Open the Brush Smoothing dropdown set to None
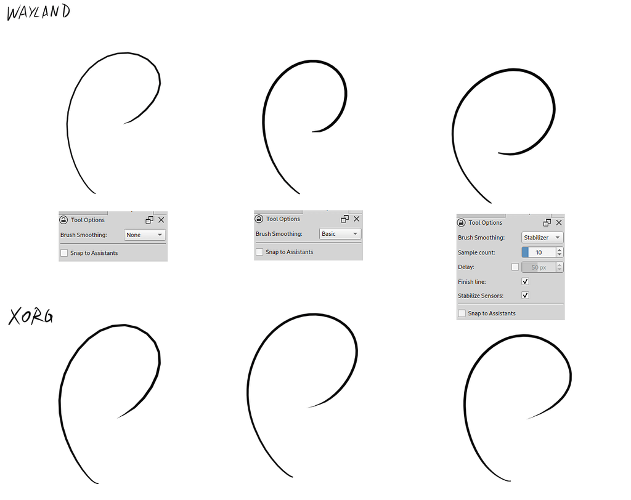The width and height of the screenshot is (631, 500). coord(145,235)
